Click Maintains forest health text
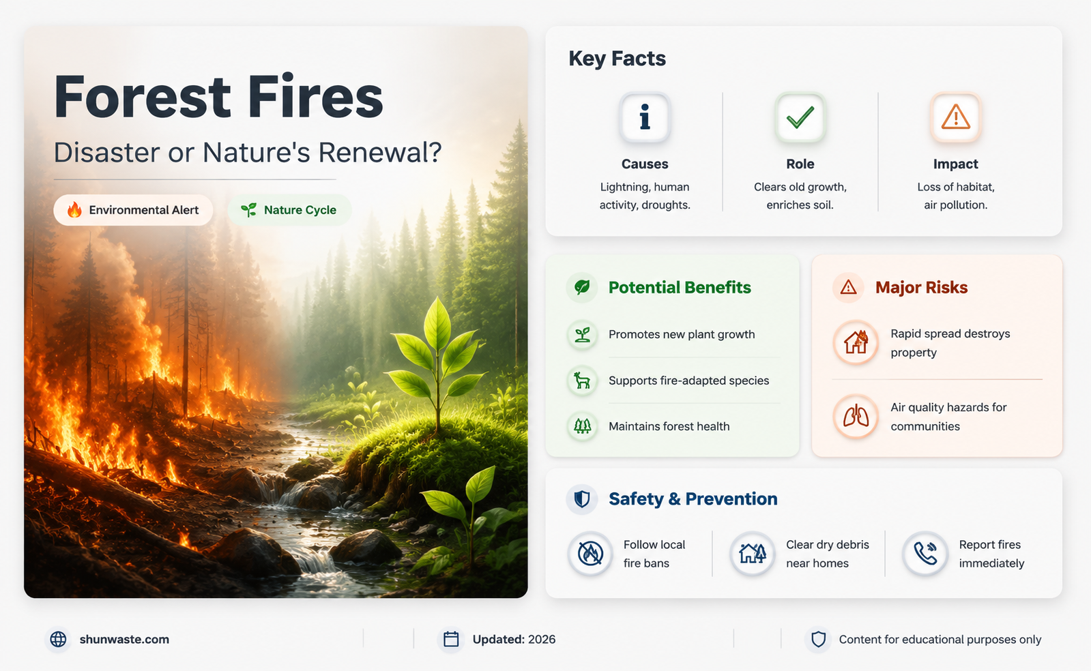 tap(669, 426)
